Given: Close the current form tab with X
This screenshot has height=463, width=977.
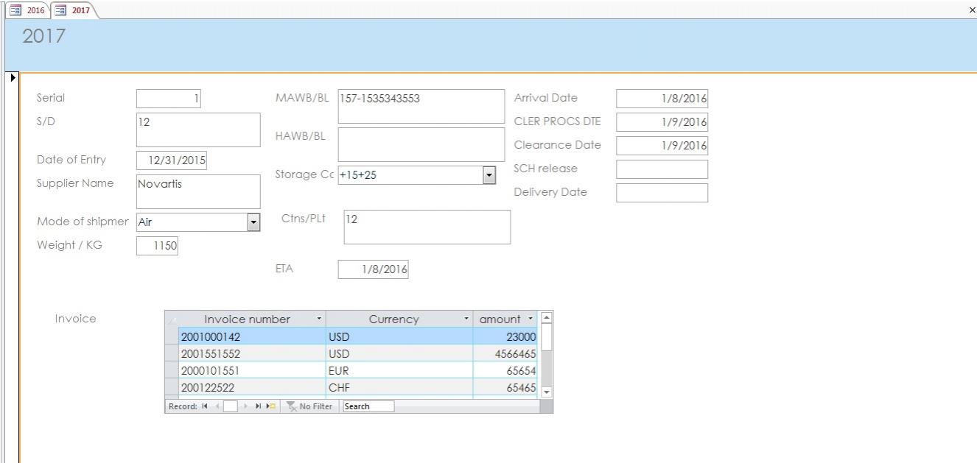Looking at the screenshot, I should tap(972, 10).
